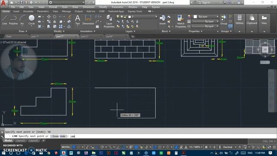Screen dimensions: 277x156
Task: Select the Scale tool icon
Action: point(55,26)
